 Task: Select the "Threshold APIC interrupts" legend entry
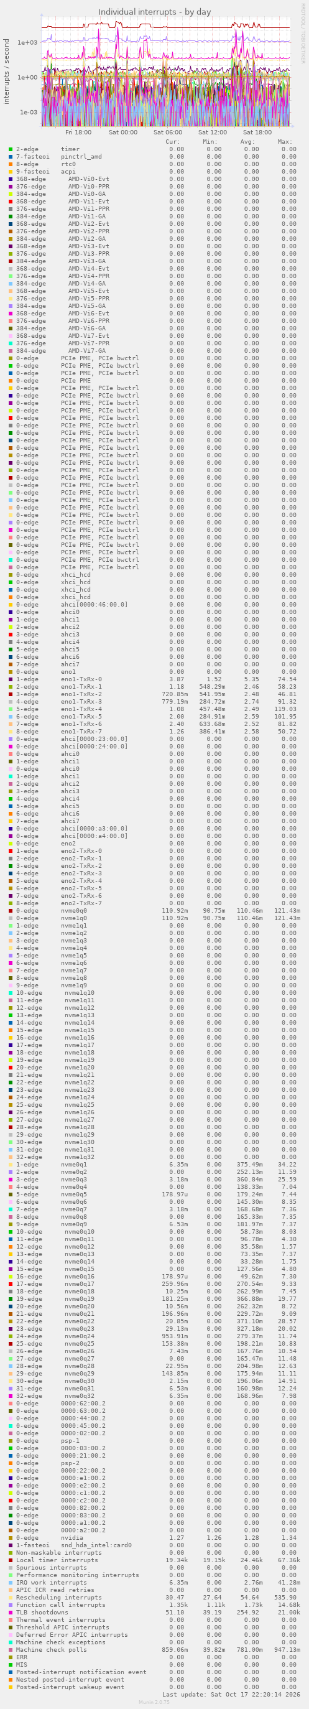pyautogui.click(x=63, y=1627)
